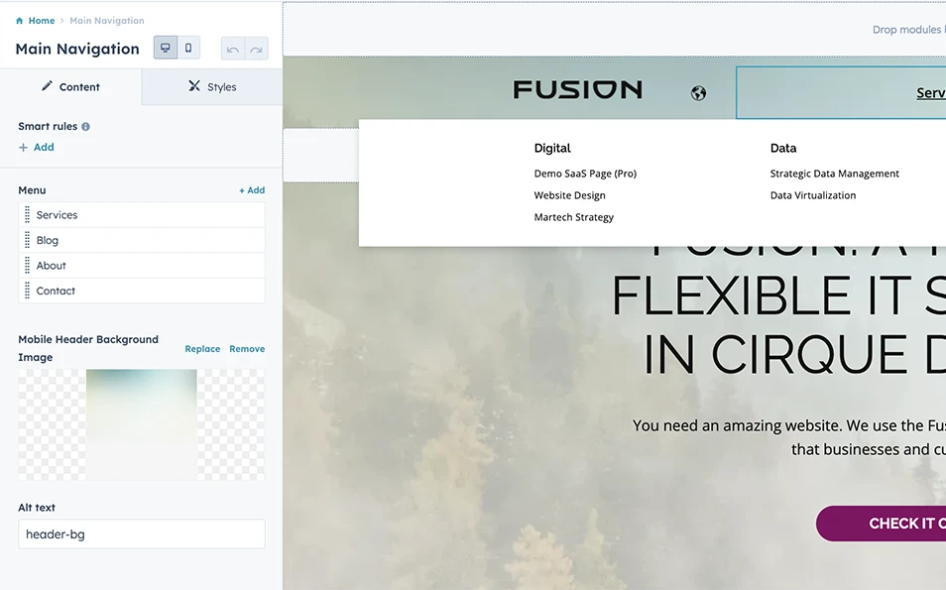Viewport: 946px width, 590px height.
Task: Open the Content tab
Action: 70,87
